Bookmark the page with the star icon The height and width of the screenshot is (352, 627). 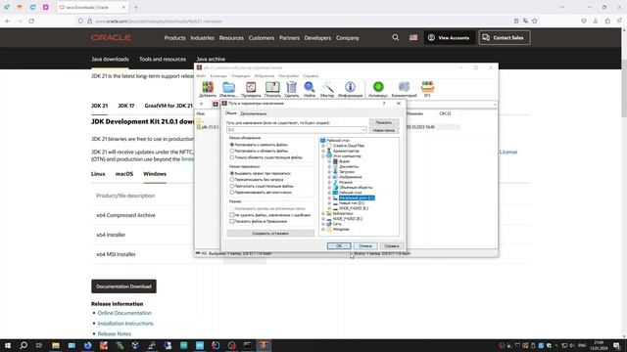pyautogui.click(x=535, y=21)
